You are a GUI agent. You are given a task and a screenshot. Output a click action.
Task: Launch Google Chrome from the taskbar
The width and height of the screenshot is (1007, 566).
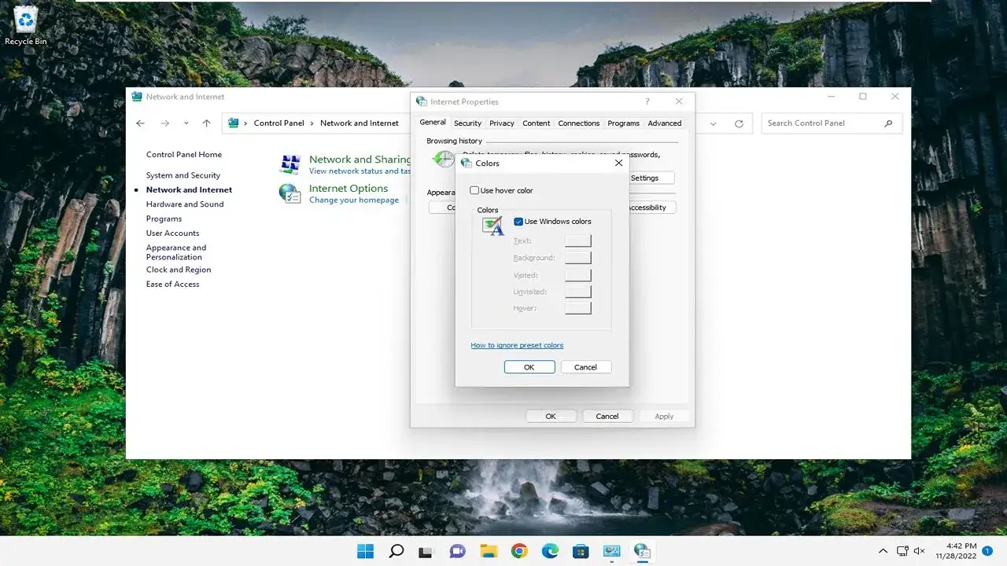[x=519, y=551]
